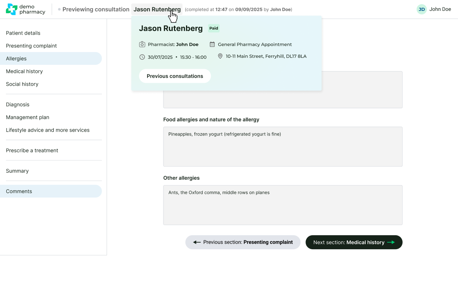The image size is (458, 283).
Task: Click the Paid status badge
Action: click(x=214, y=28)
